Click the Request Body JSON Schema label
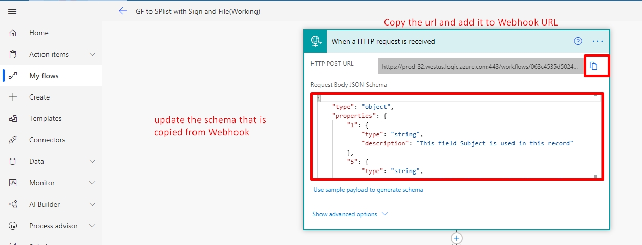The width and height of the screenshot is (642, 245). tap(349, 85)
